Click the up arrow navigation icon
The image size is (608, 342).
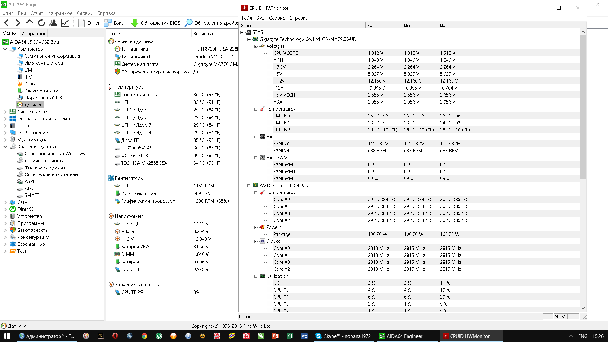pos(30,22)
